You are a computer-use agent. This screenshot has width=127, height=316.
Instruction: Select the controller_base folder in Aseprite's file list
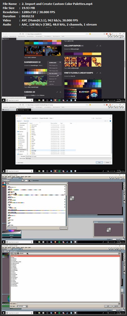click(x=17, y=262)
